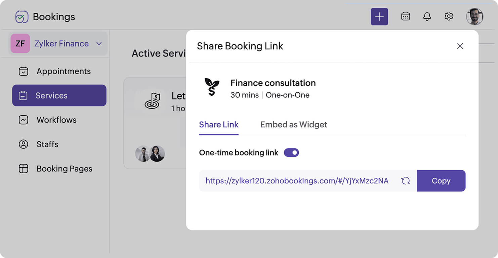
Task: Click the plus icon to create new booking
Action: coord(379,16)
